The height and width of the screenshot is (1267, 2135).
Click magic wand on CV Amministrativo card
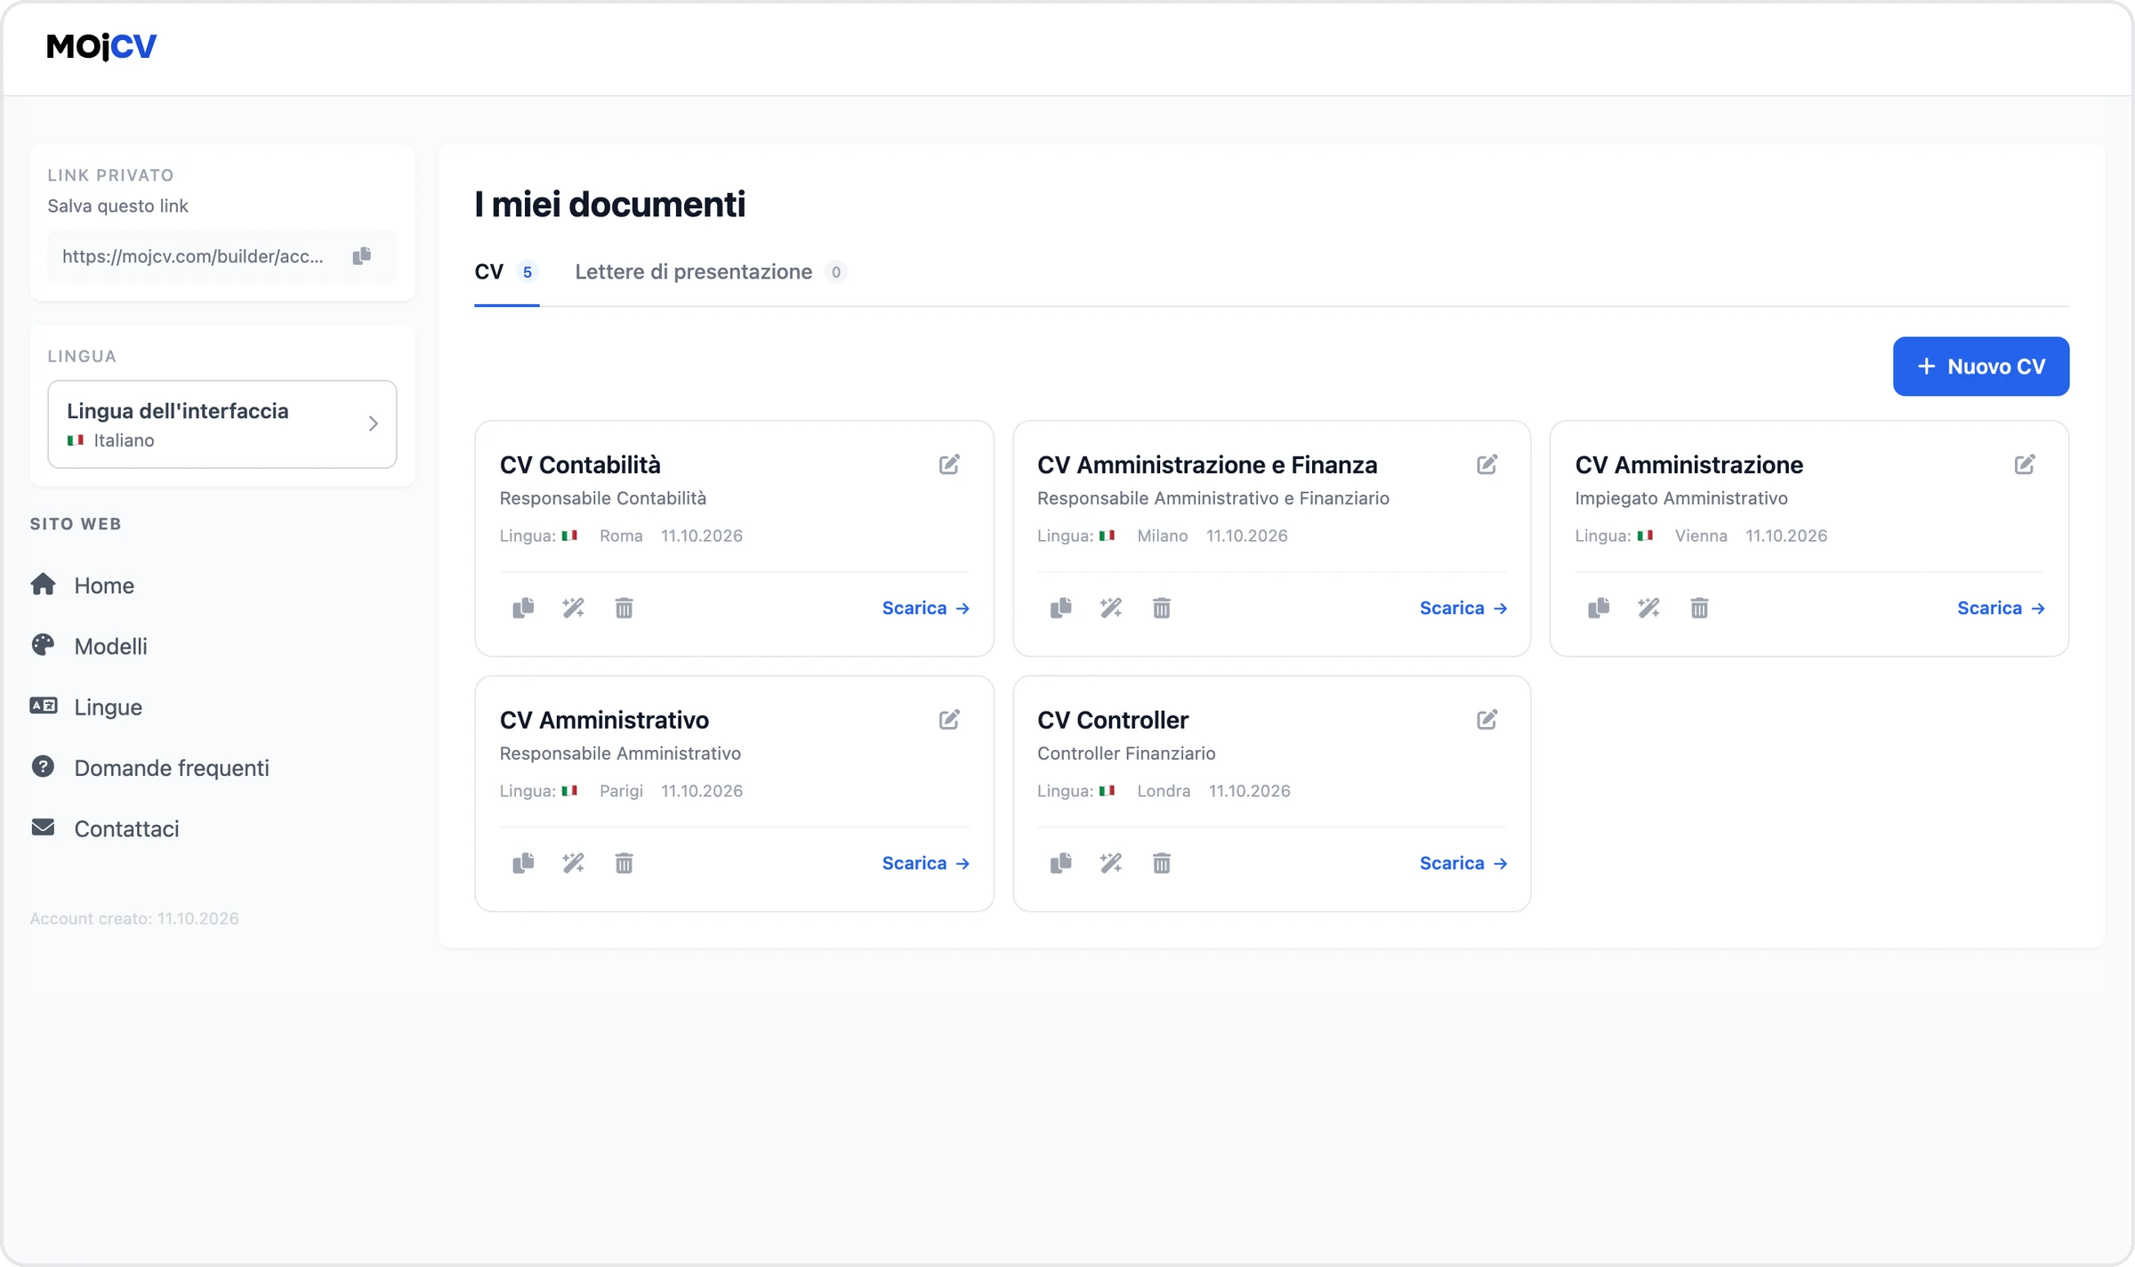(x=574, y=863)
